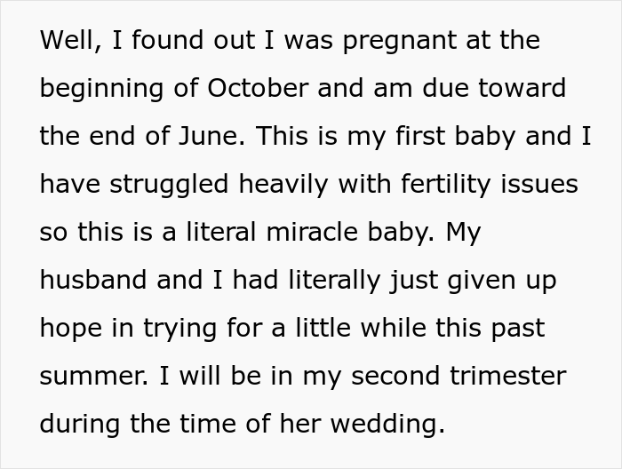The height and width of the screenshot is (469, 622).
Task: Click the word "issues"
Action: (x=543, y=185)
